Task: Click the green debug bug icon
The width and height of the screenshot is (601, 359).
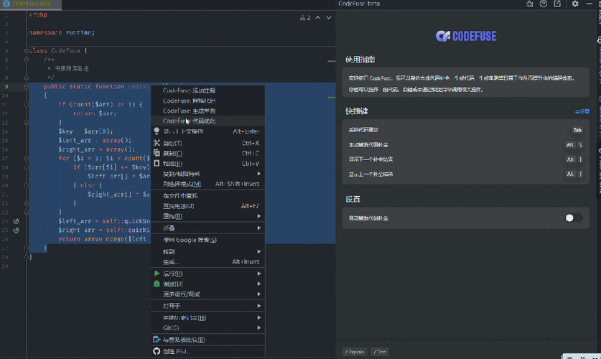Action: click(157, 284)
